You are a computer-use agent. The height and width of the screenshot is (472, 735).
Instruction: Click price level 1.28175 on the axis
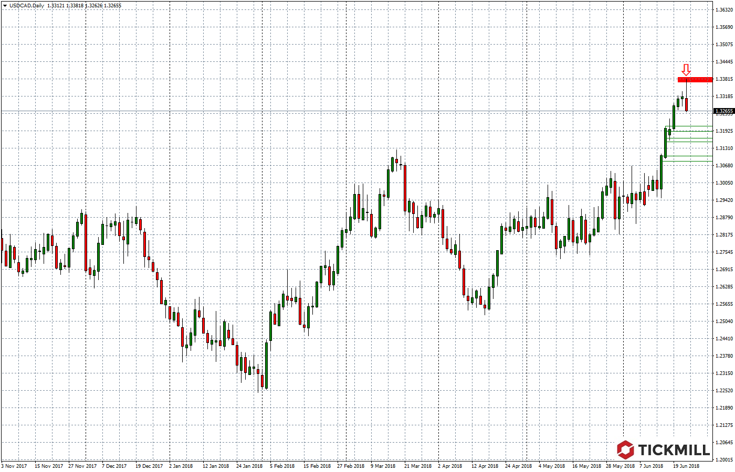click(724, 235)
